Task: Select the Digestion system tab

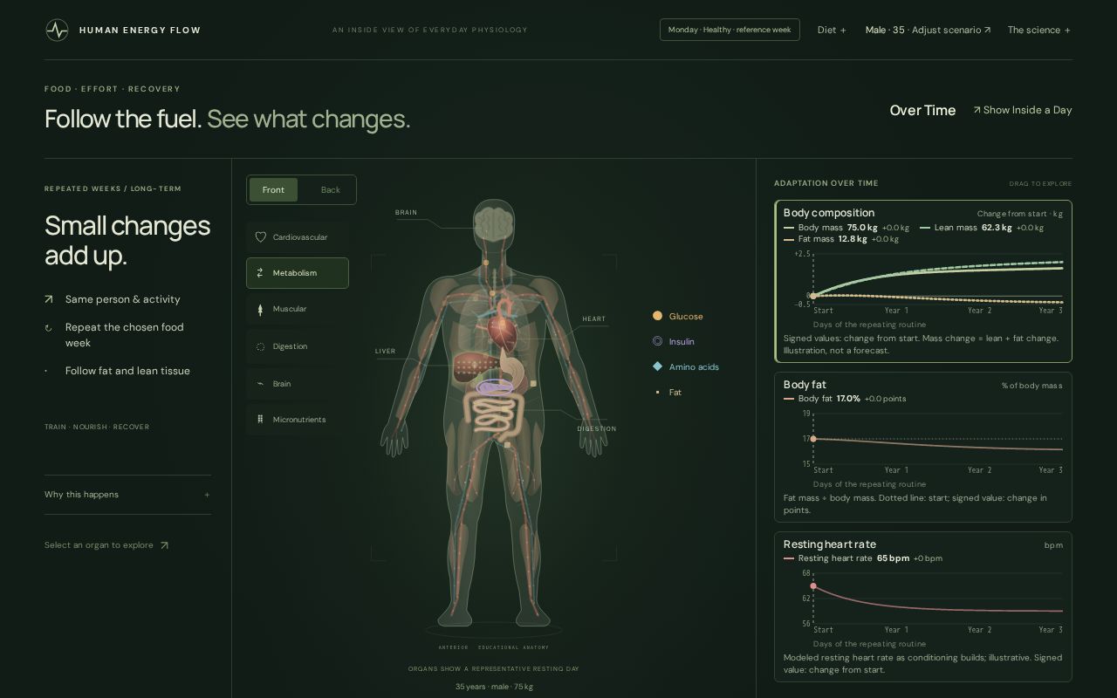Action: point(298,346)
